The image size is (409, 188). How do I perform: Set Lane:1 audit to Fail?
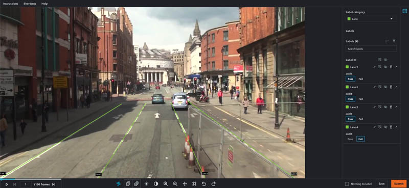click(x=361, y=79)
